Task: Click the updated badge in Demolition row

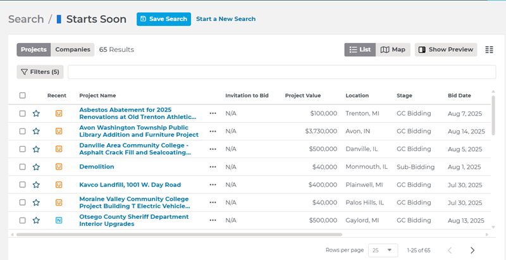Action: pos(59,167)
